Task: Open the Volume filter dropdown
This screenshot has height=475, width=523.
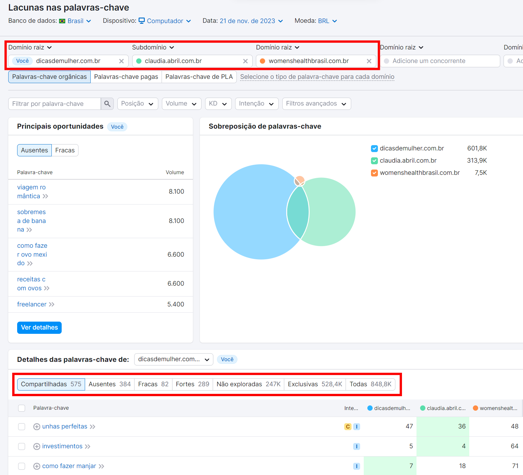Action: click(181, 104)
